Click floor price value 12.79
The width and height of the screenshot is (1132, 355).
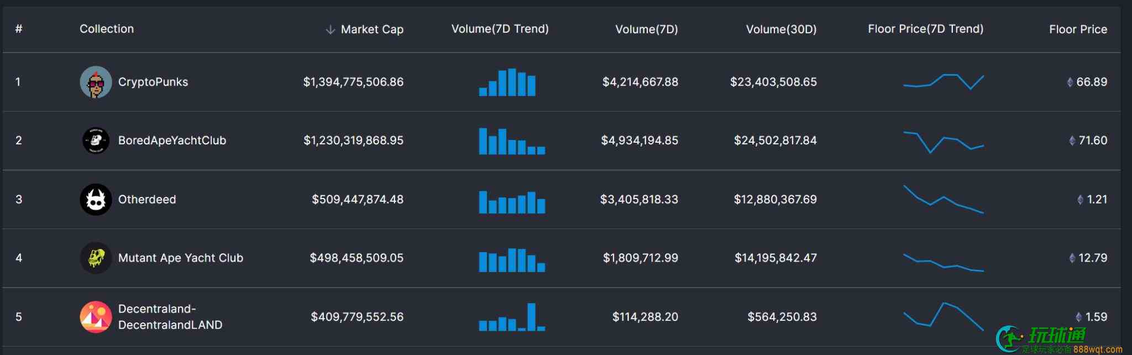coord(1093,258)
